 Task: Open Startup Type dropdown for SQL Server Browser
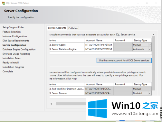(x=150, y=93)
